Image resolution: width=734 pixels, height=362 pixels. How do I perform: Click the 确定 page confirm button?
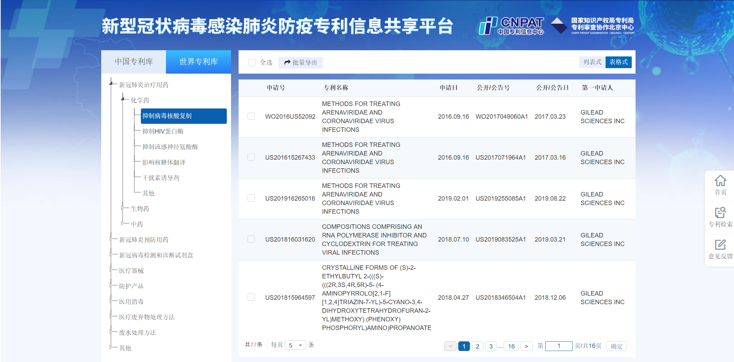pyautogui.click(x=617, y=346)
